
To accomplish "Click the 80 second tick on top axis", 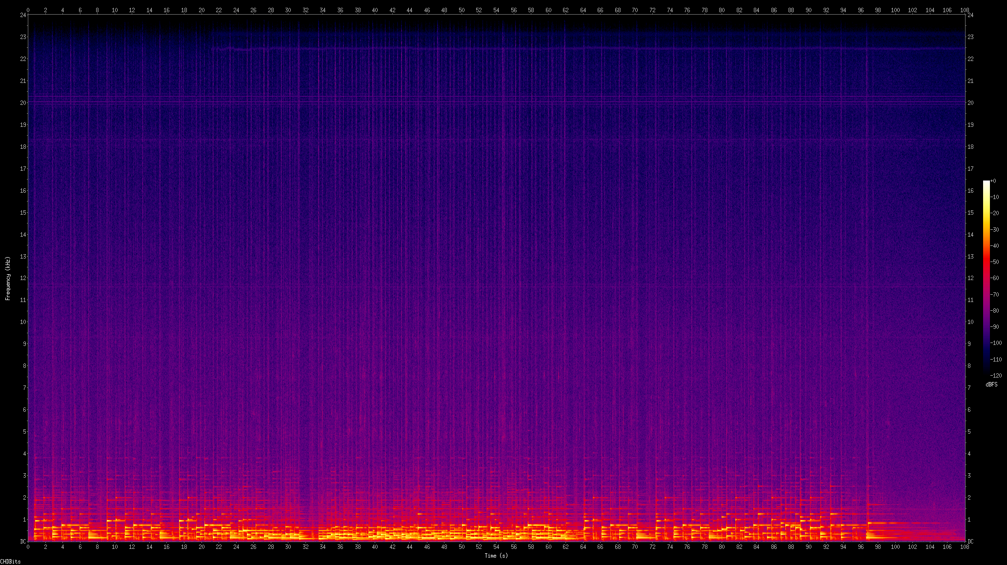I will [722, 10].
